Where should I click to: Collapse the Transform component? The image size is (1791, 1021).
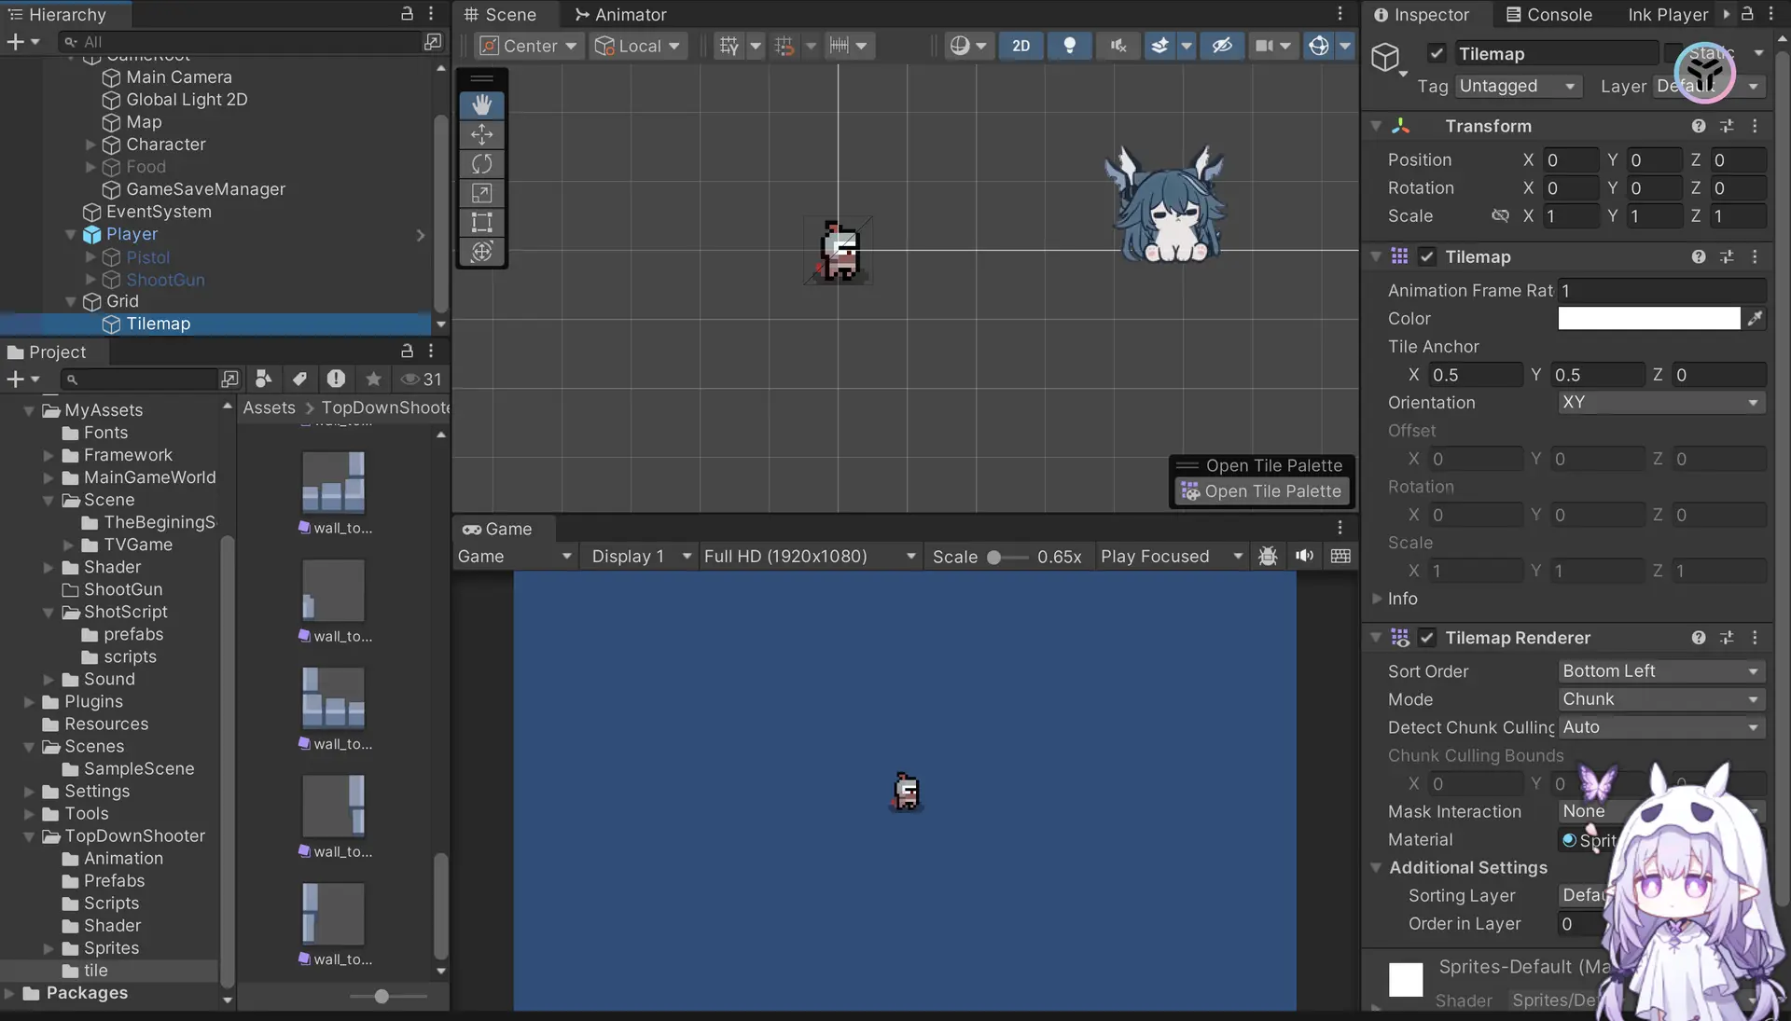pos(1376,126)
